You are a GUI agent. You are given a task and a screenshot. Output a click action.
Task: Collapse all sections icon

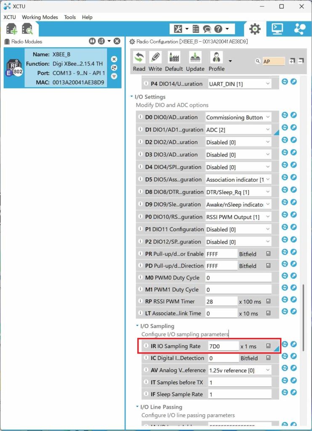pos(301,61)
